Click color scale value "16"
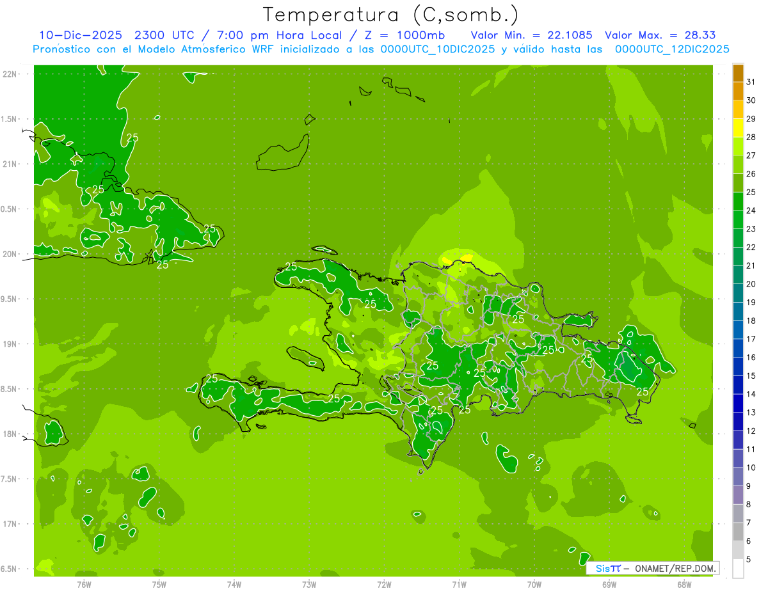 point(751,358)
